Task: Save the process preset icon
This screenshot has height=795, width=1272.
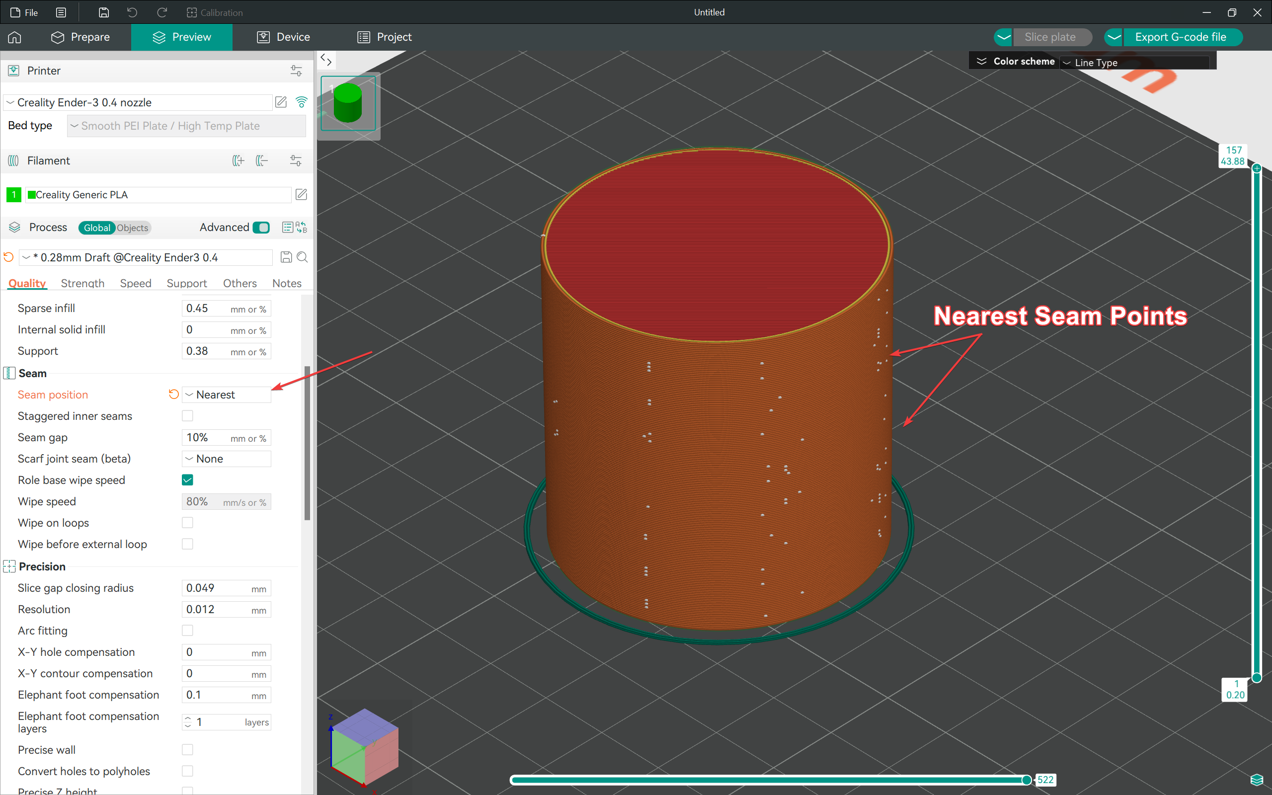Action: point(286,257)
